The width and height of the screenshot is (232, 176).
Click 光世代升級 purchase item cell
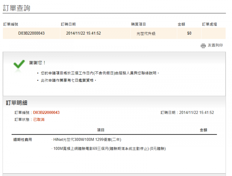pos(146,34)
